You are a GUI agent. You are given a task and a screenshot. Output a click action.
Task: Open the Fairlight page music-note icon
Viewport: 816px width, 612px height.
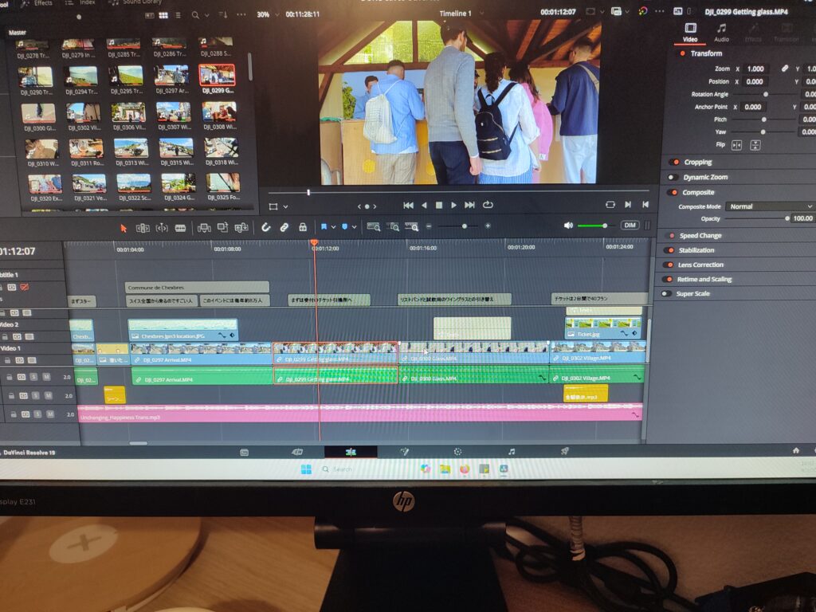click(512, 451)
